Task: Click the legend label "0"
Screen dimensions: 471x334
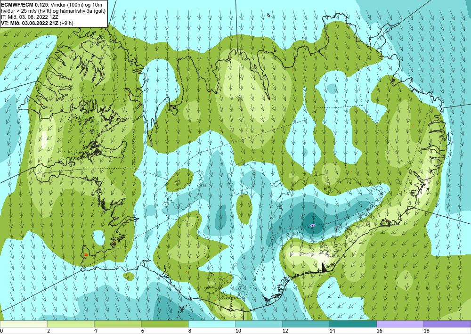Action: tap(1, 331)
